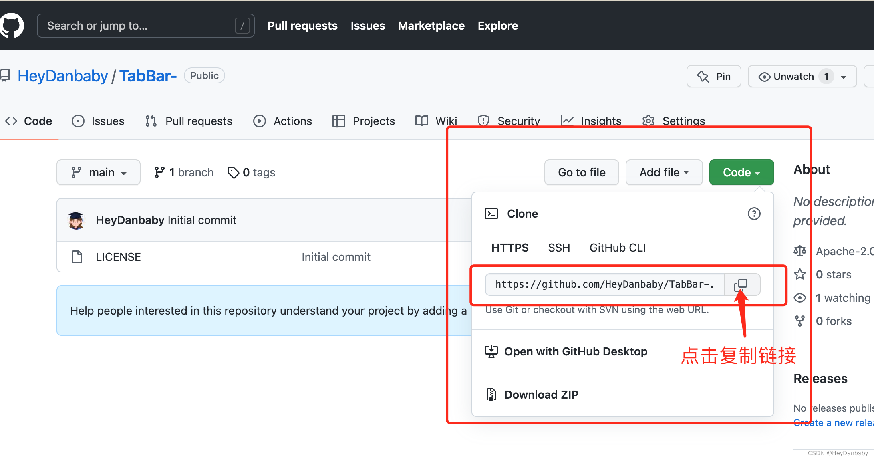Click the 0 forks link
874x460 pixels.
pos(834,321)
